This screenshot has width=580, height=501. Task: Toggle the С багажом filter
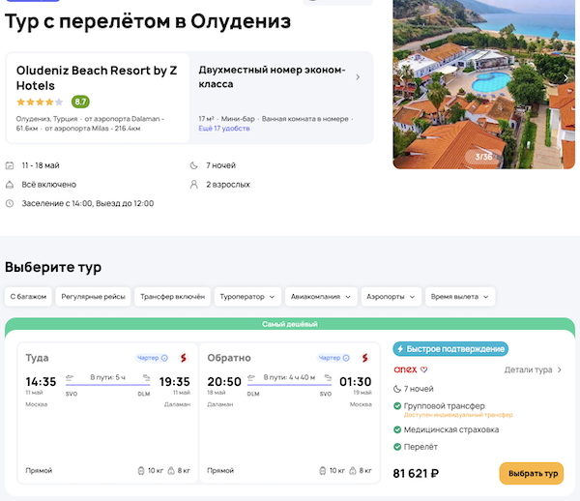pos(28,297)
